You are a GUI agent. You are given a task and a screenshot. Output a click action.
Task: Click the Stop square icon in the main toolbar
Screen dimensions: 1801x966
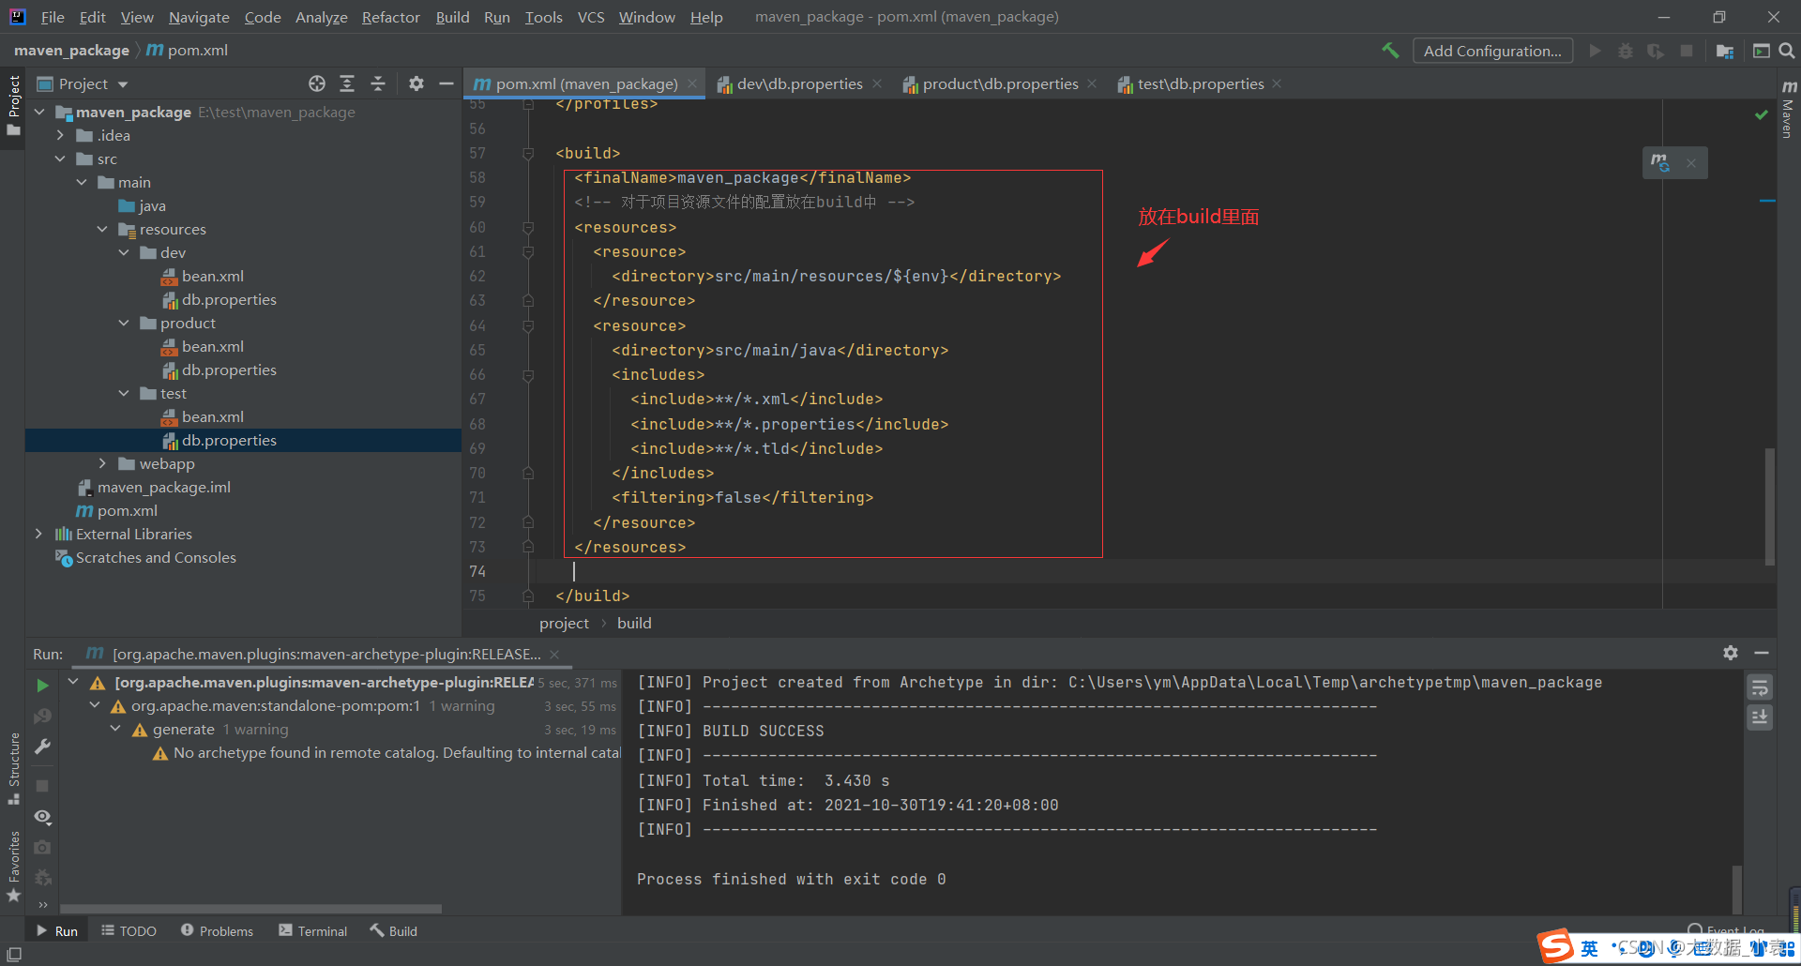[x=1687, y=51]
